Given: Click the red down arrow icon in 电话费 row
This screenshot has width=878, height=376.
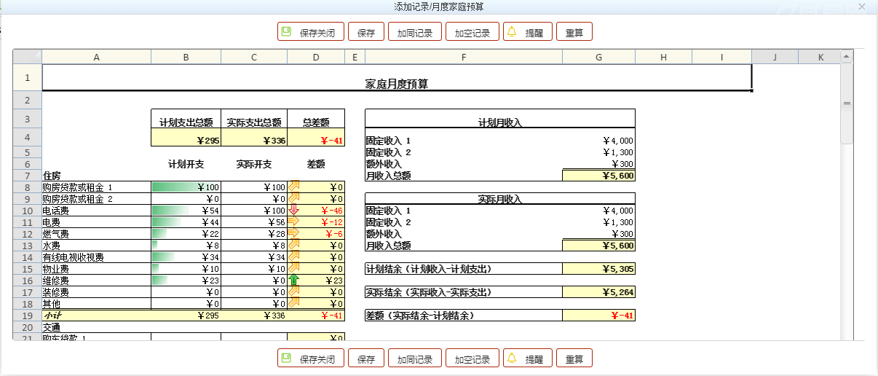Looking at the screenshot, I should click(x=294, y=211).
